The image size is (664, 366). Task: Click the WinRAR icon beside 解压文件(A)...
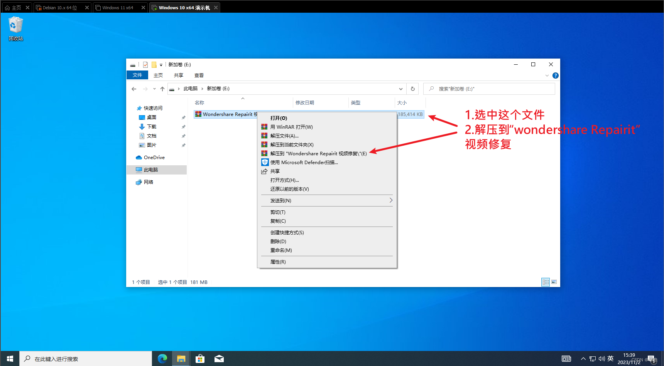pyautogui.click(x=264, y=136)
